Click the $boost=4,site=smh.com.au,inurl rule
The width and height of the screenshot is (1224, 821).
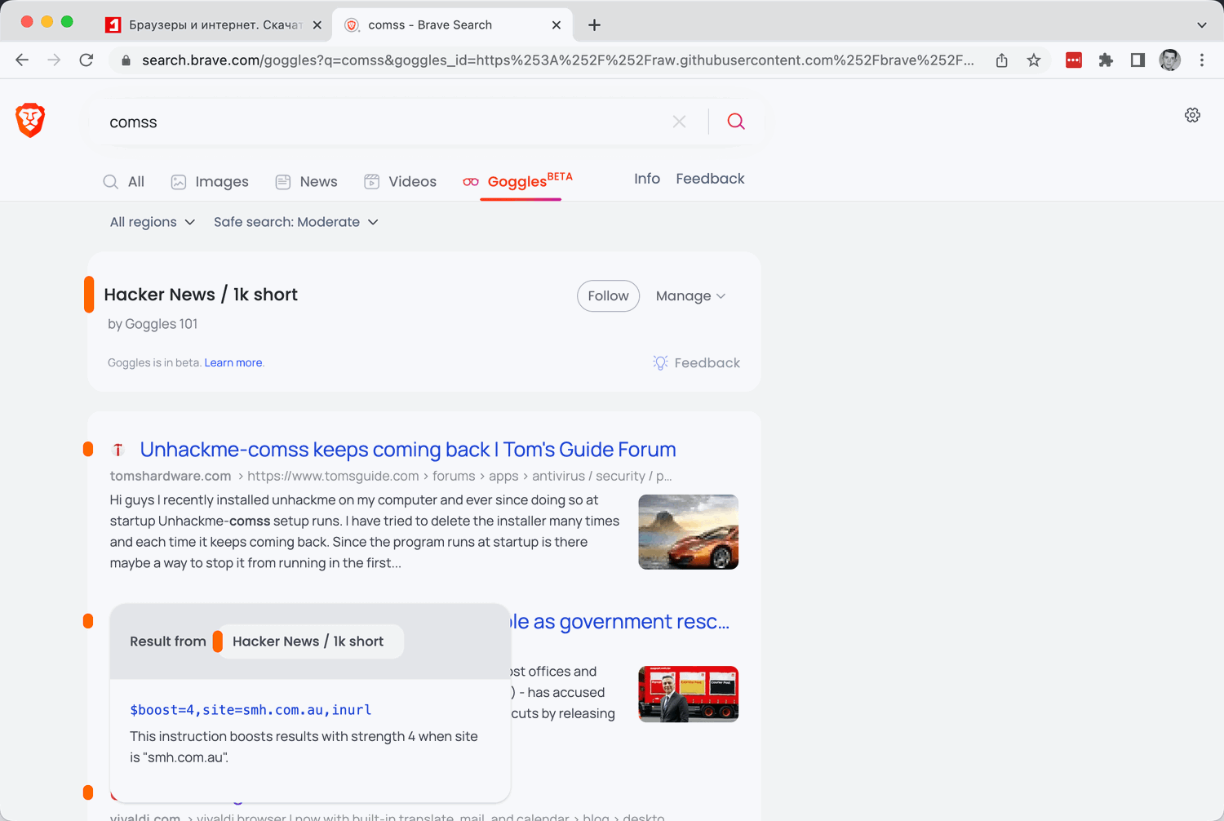[251, 710]
